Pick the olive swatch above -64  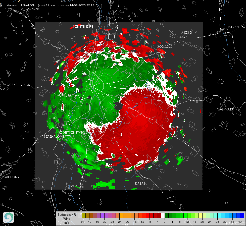[83, 216]
